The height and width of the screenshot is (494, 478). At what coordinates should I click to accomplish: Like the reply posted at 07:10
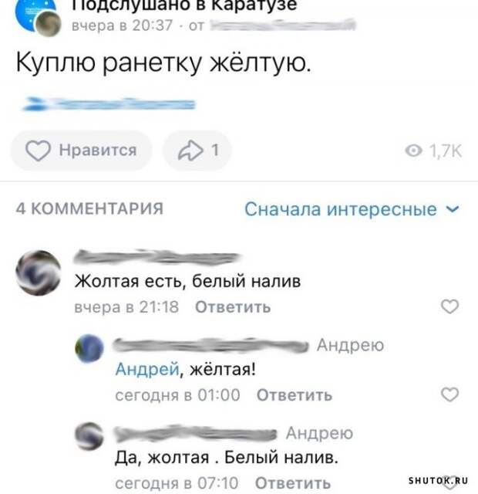tap(449, 487)
